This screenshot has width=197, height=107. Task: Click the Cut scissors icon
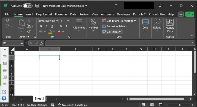[x=29, y=21]
